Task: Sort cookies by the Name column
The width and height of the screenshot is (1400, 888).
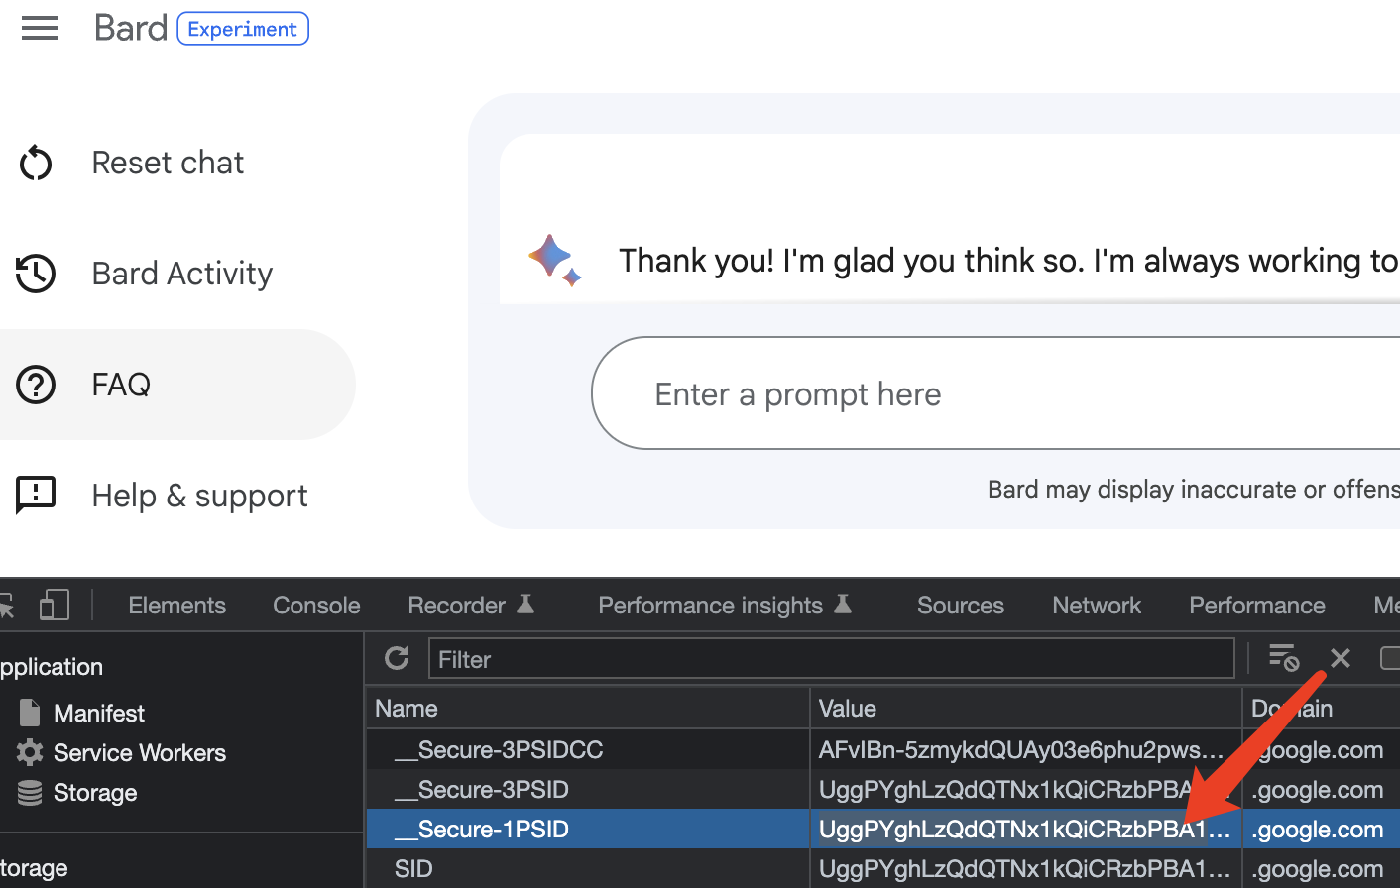Action: 588,709
